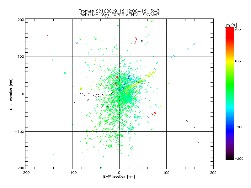Click the colorbar's '100' label
The image size is (251, 188).
tap(238, 61)
